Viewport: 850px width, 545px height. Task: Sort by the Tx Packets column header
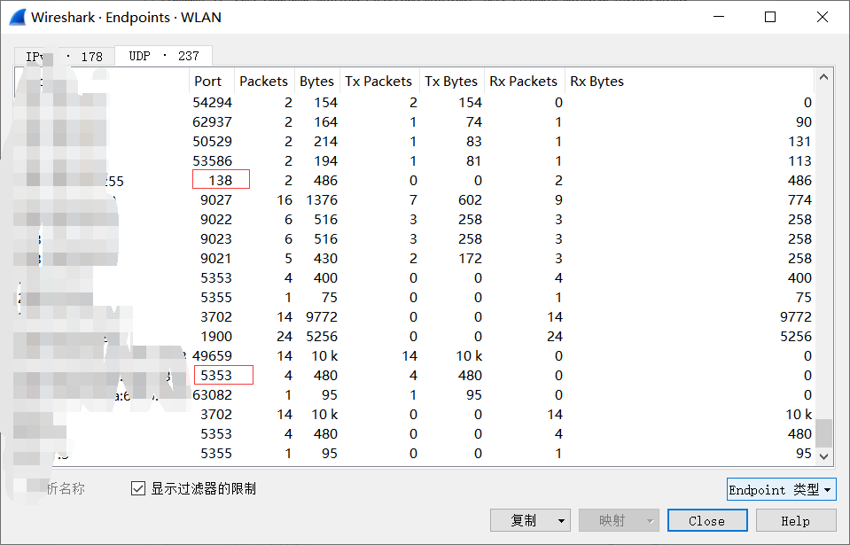click(x=378, y=81)
